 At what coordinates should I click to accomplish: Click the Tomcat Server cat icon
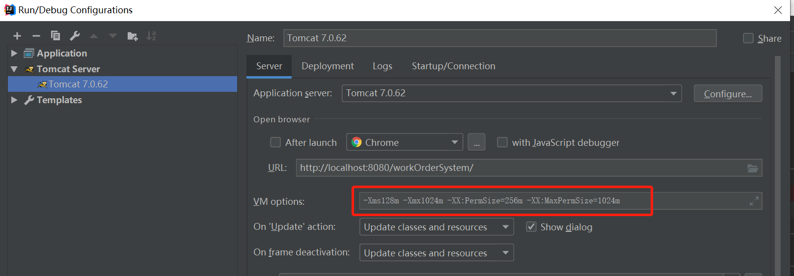(29, 69)
